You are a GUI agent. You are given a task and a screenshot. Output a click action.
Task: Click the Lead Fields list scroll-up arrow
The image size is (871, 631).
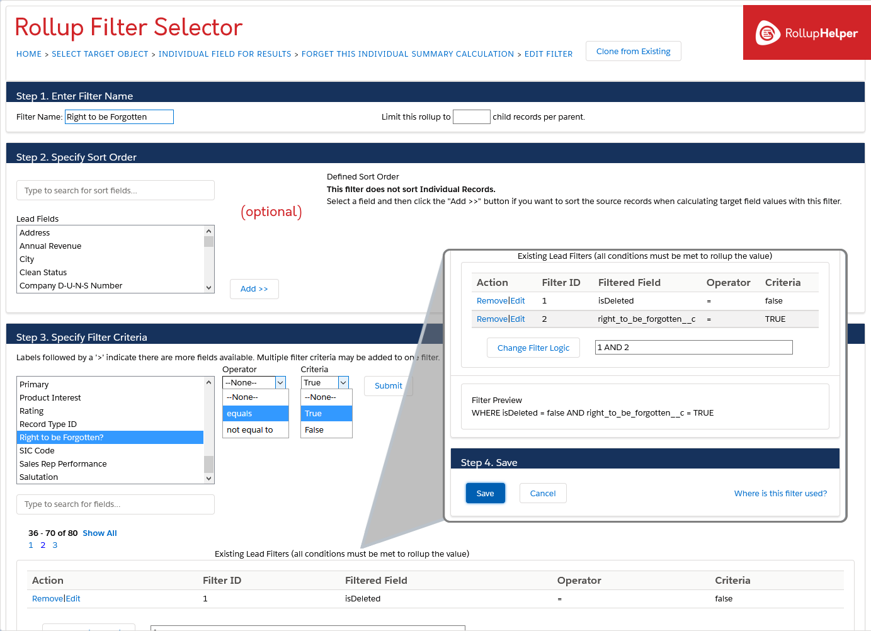(x=209, y=231)
